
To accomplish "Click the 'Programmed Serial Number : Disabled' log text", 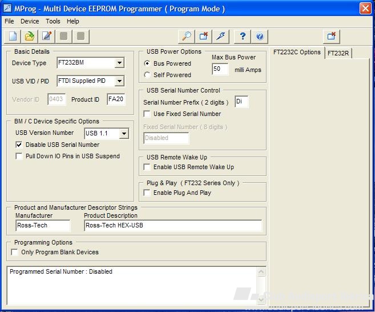I will click(x=61, y=271).
